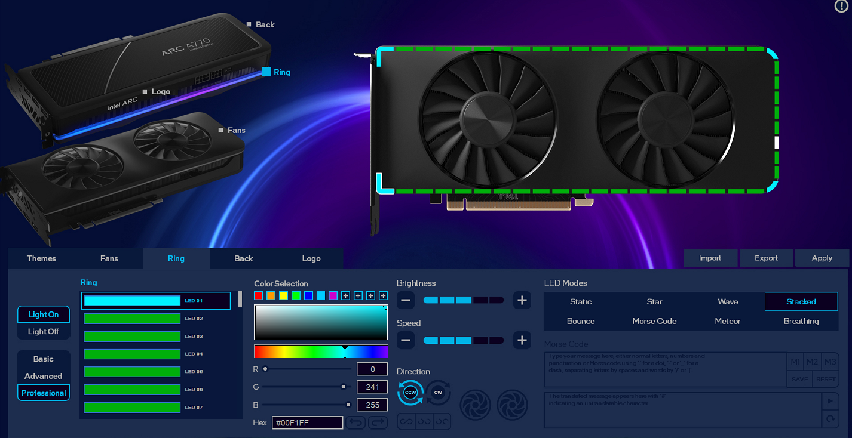Click the Speed level bar
The width and height of the screenshot is (852, 438).
click(464, 340)
